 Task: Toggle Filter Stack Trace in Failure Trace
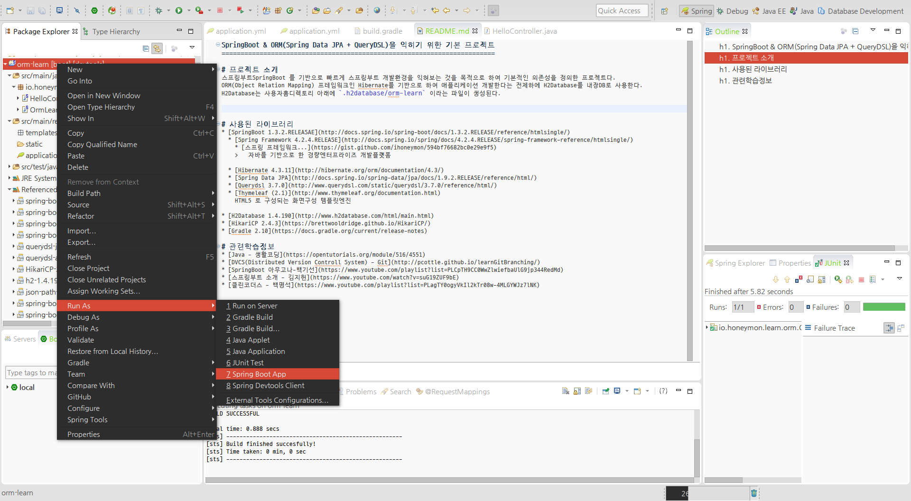(x=889, y=328)
